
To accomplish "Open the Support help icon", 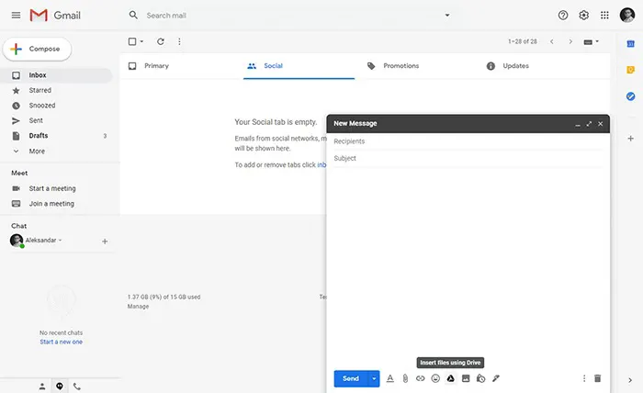I will point(563,16).
